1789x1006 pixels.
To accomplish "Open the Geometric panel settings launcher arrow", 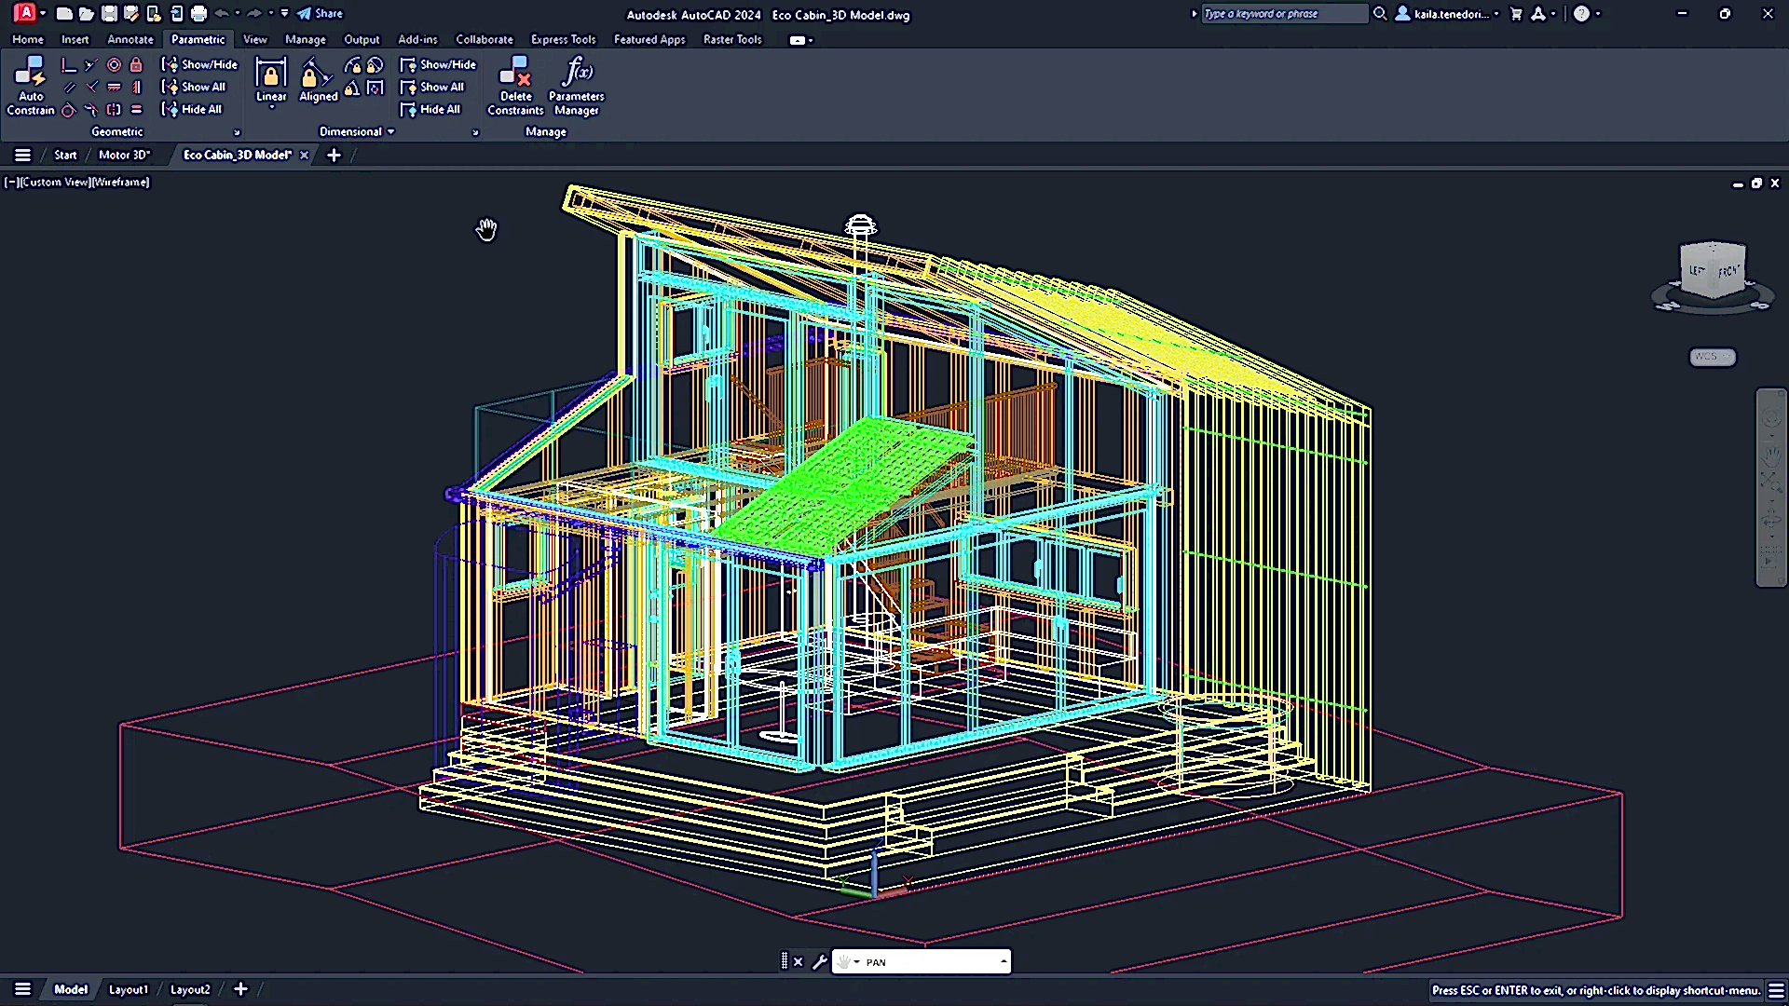I will 237,132.
